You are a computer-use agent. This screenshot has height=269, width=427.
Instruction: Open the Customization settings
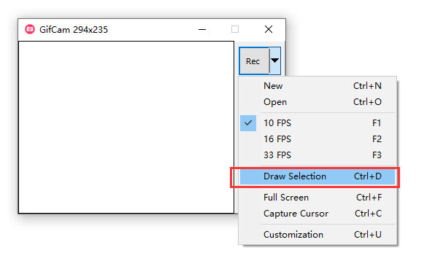(x=318, y=235)
